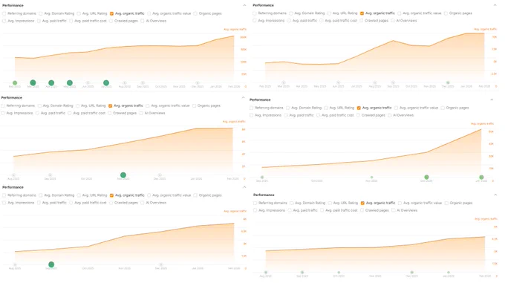Enable Avg. paid traffic cost in bottom-right panel
This screenshot has width=505, height=283.
click(322, 210)
